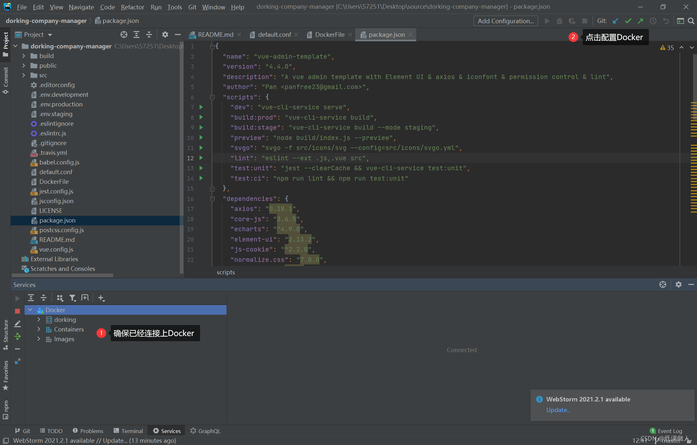
Task: Hide the Project panel
Action: 177,35
